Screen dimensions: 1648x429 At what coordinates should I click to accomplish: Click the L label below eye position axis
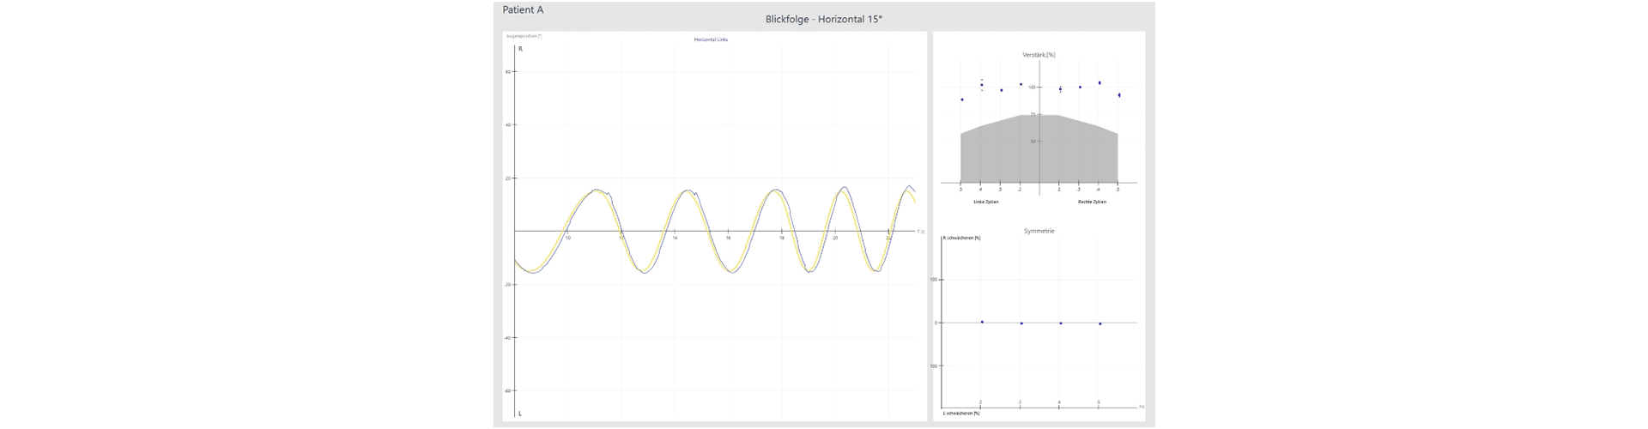tap(520, 414)
